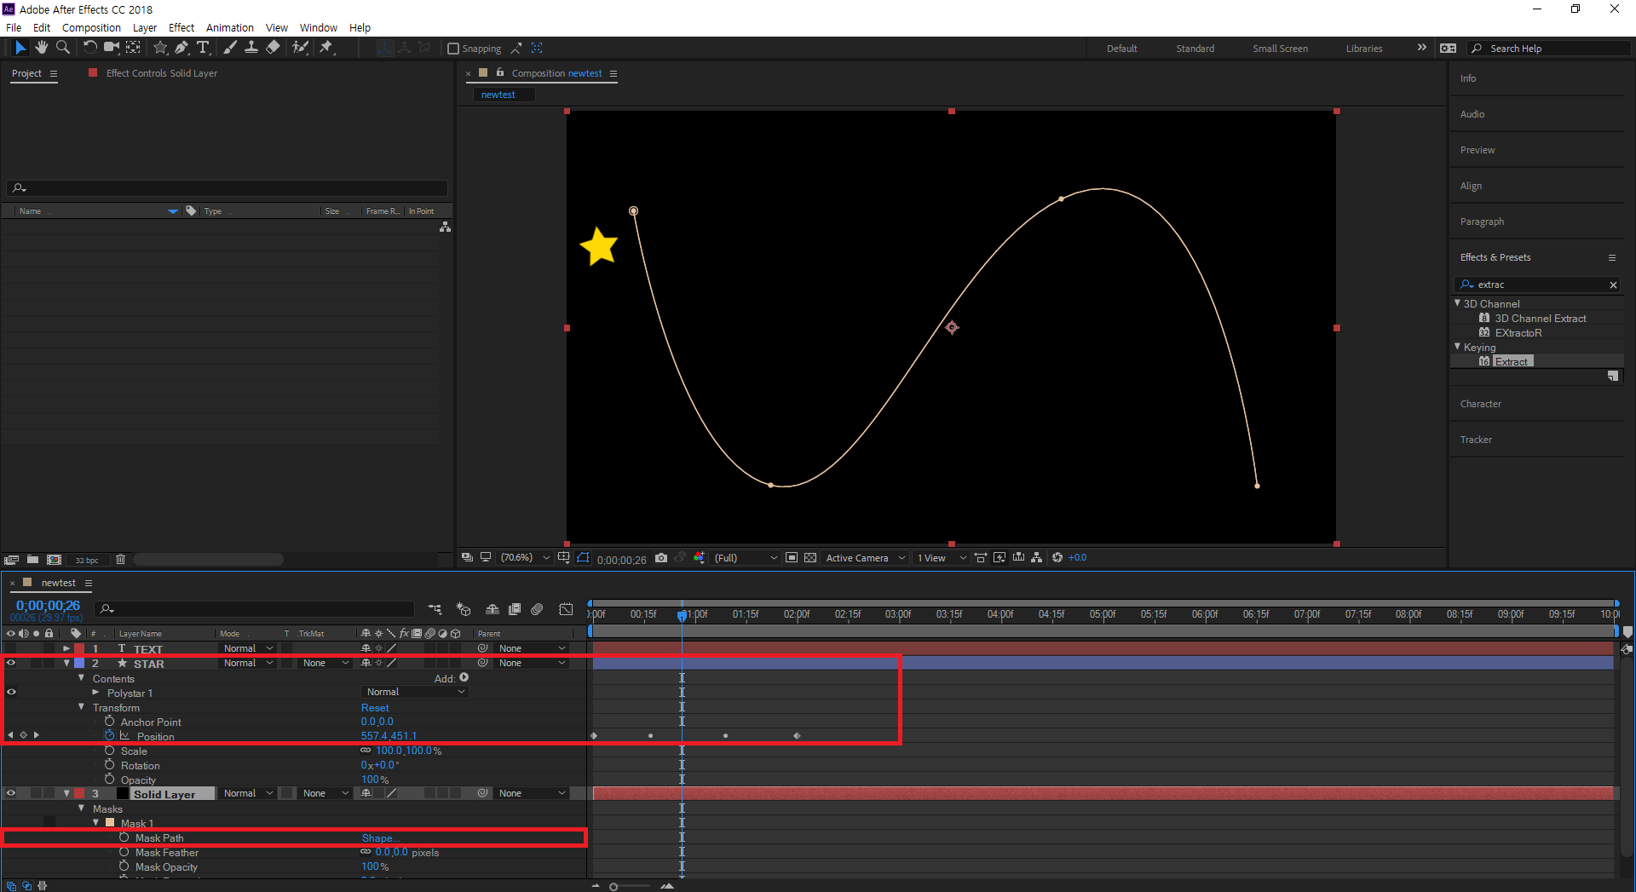The width and height of the screenshot is (1636, 892).
Task: Create new folder in Project panel
Action: click(x=32, y=560)
